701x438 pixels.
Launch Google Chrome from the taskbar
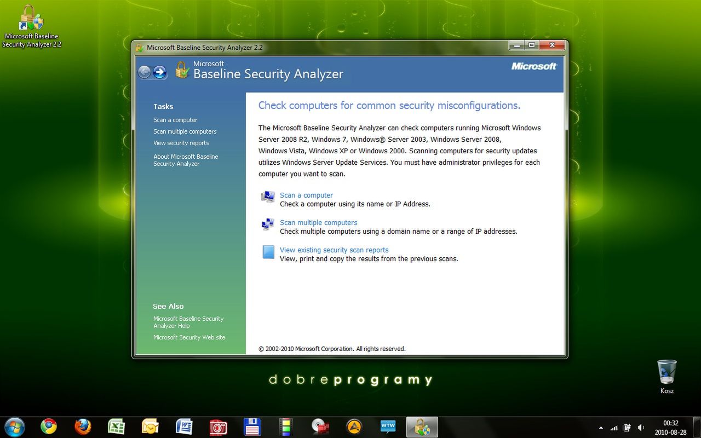coord(49,427)
